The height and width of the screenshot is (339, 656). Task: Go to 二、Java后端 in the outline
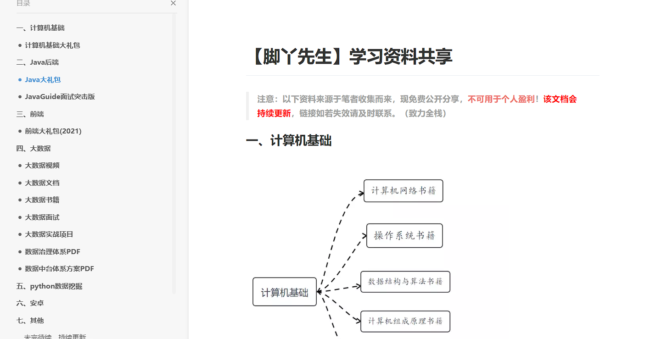tap(37, 62)
